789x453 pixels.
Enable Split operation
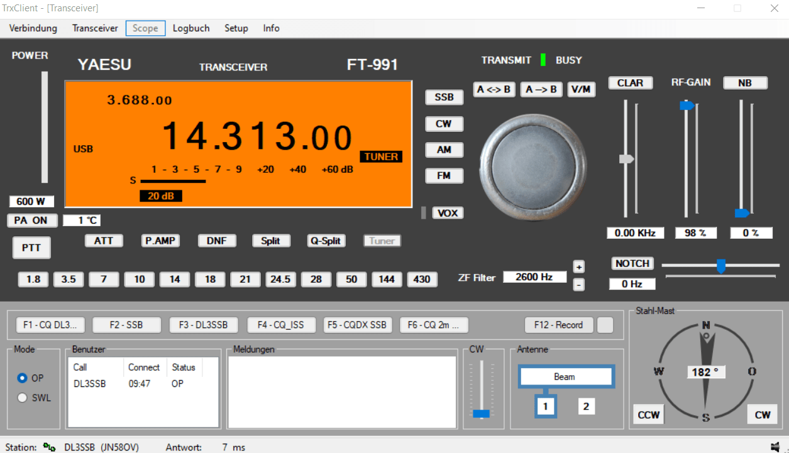point(271,241)
